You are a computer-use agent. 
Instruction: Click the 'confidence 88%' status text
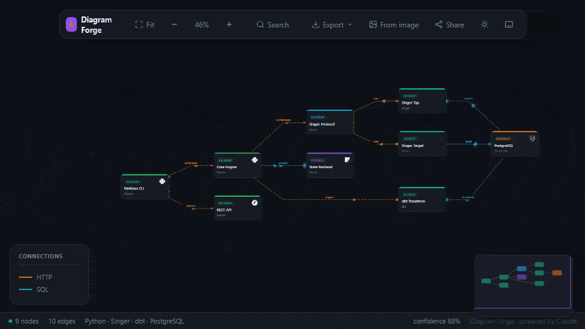(436, 321)
